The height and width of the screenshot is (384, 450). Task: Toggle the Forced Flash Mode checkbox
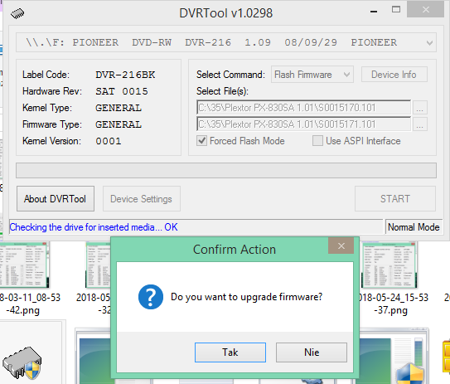201,141
